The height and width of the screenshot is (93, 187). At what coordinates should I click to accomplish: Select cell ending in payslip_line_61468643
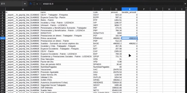pyautogui.click(x=23, y=15)
